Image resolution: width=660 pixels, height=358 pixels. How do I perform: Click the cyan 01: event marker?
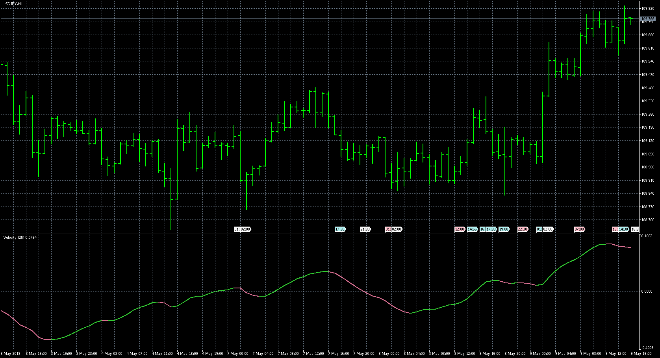[539, 229]
